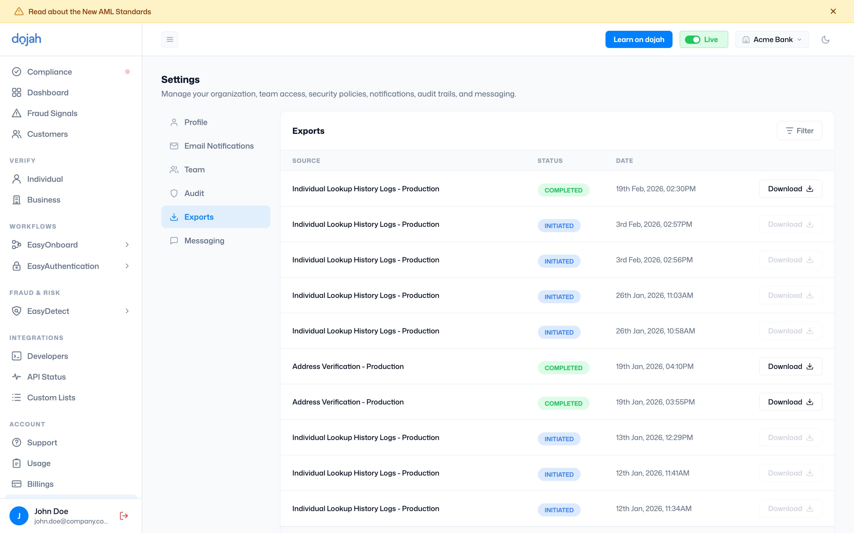This screenshot has height=533, width=854.
Task: Click the SOURCE column header
Action: coord(306,161)
